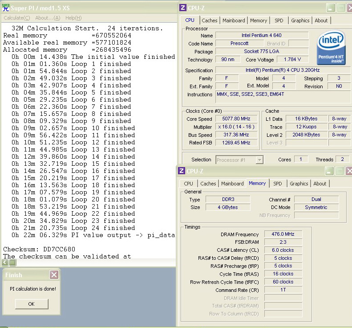352x328 pixels.
Task: Click the PI value output line
Action: click(93, 235)
